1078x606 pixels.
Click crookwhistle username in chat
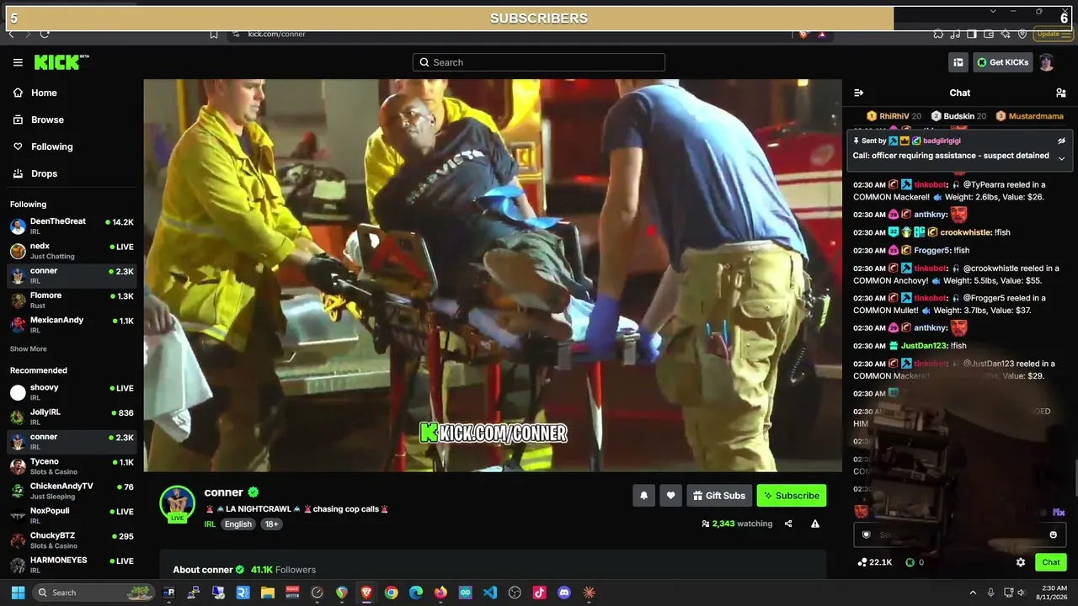point(965,232)
